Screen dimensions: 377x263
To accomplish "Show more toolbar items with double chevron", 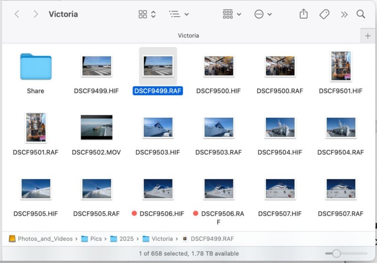I will pos(344,14).
